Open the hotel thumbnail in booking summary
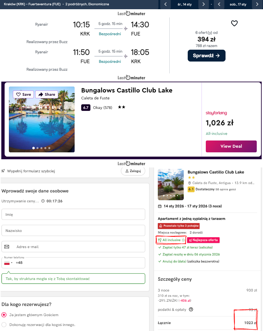The width and height of the screenshot is (263, 331). (171, 185)
